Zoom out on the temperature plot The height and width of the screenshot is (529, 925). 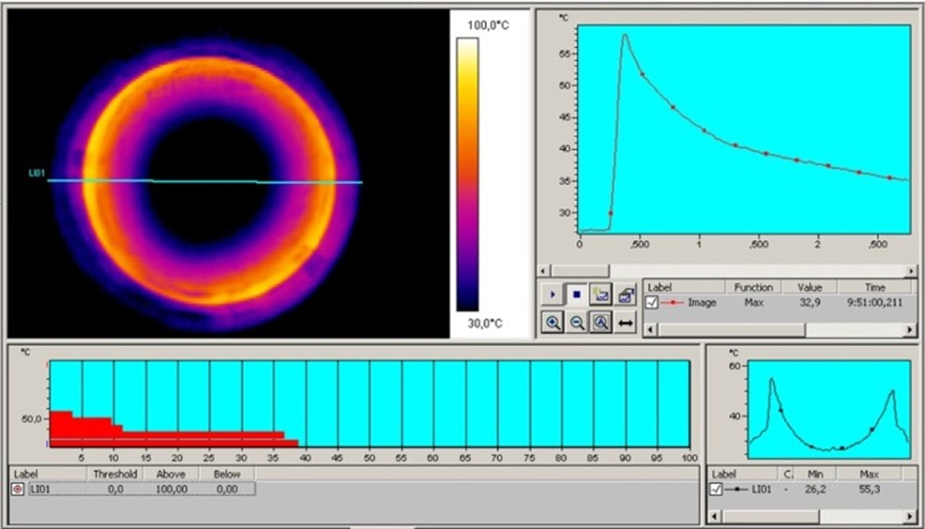(577, 323)
